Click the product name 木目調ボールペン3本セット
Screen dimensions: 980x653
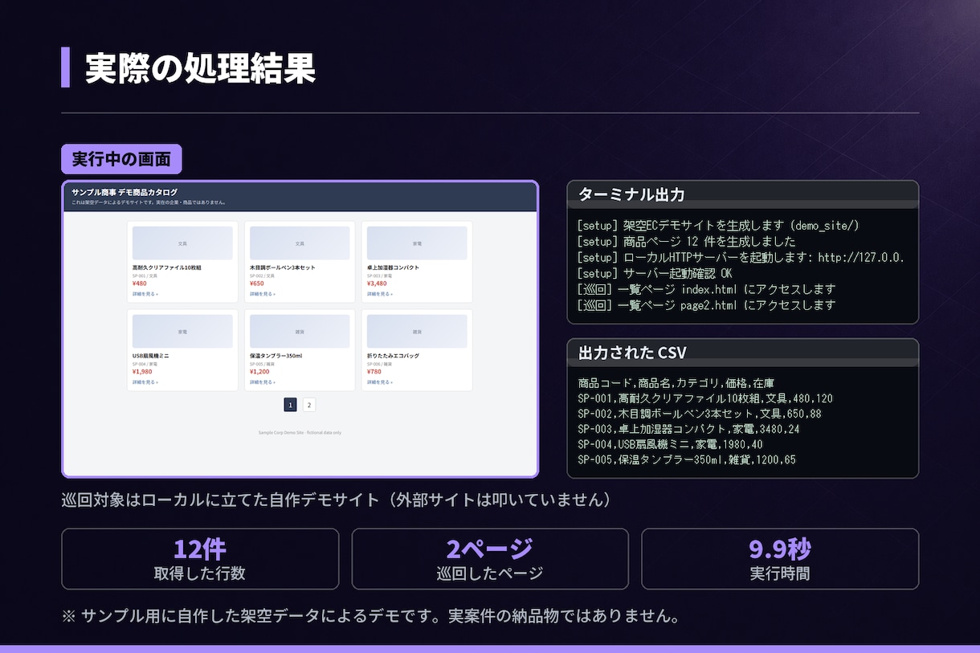coord(283,267)
